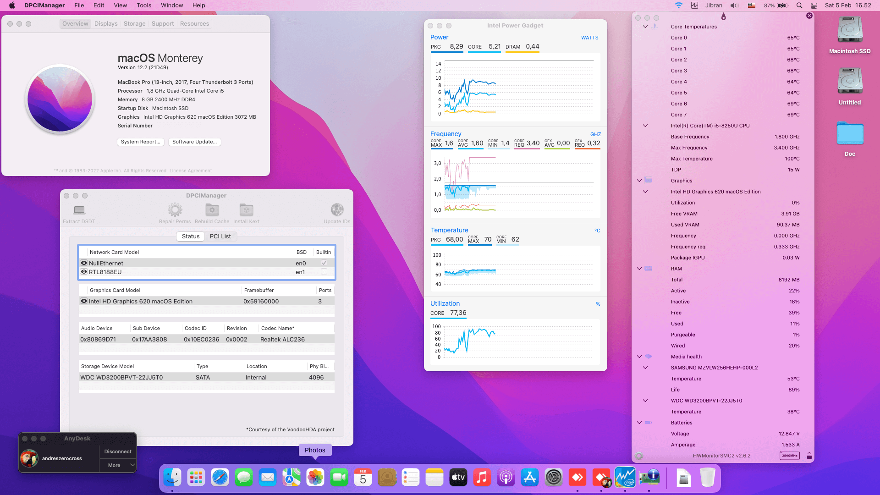The image size is (880, 495).
Task: Click AnyDesk Disconnect button
Action: [x=118, y=451]
